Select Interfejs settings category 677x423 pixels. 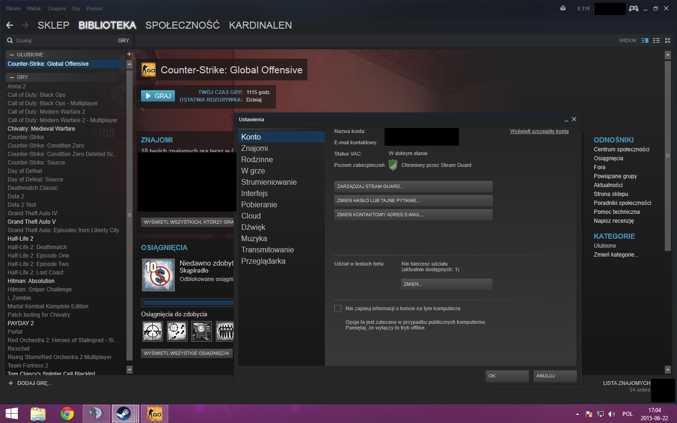coord(282,193)
